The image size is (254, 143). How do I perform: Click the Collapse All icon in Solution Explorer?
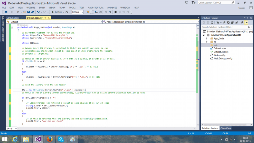[x=232, y=23]
